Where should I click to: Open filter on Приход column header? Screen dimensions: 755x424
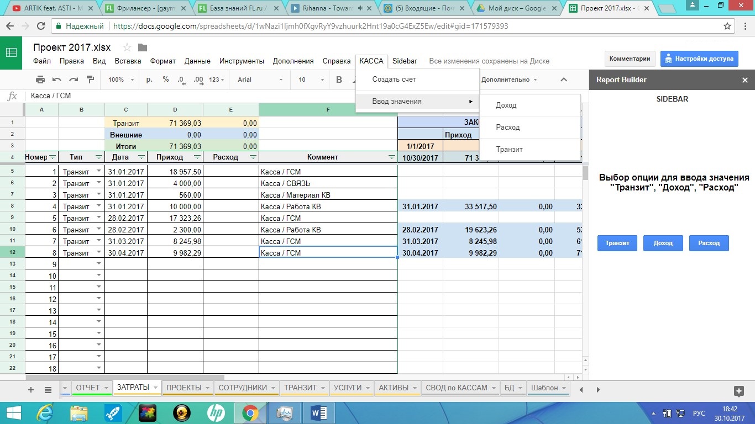[x=197, y=157]
